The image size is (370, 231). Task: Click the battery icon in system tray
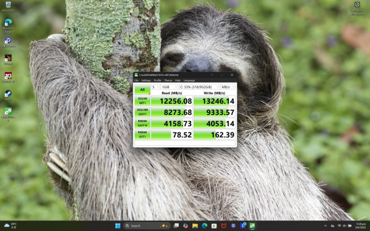(350, 226)
